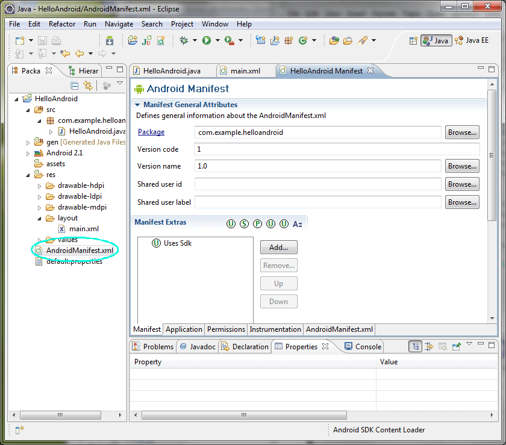The width and height of the screenshot is (506, 445).
Task: Collapse the Manifest General Attributes section
Action: (x=137, y=105)
